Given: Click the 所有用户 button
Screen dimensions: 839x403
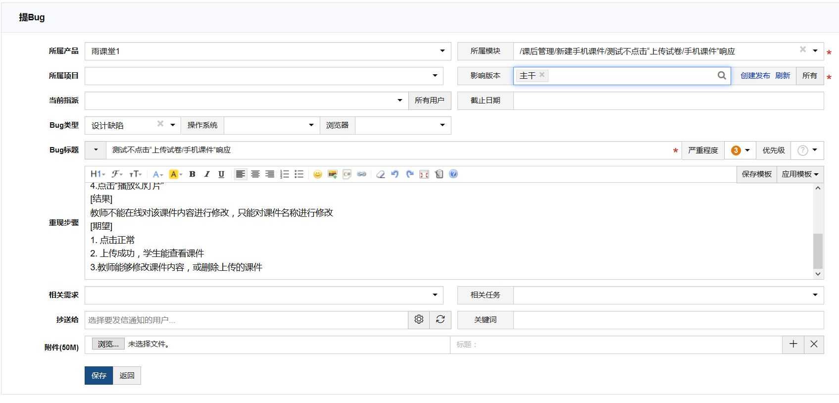Looking at the screenshot, I should click(429, 100).
